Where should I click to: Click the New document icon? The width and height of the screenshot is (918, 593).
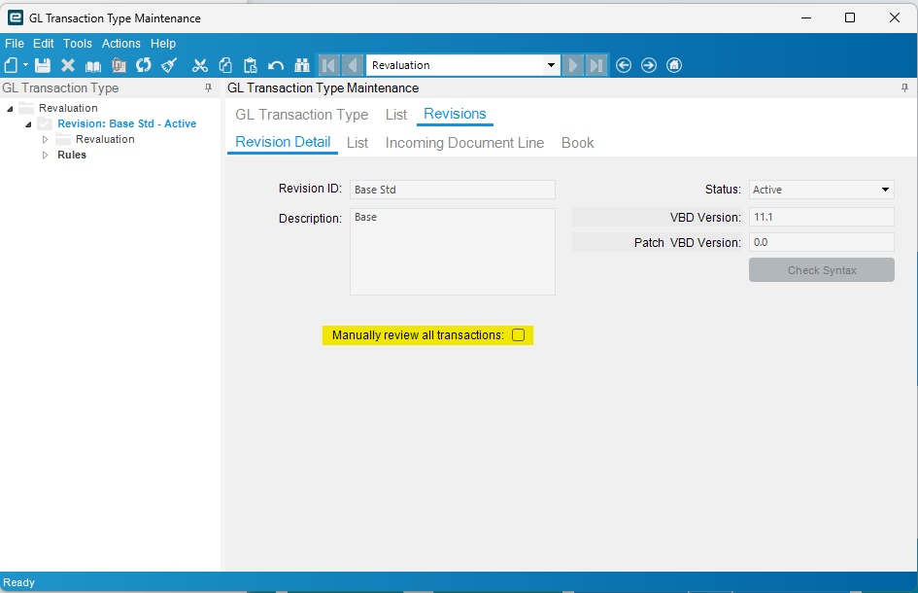click(11, 65)
